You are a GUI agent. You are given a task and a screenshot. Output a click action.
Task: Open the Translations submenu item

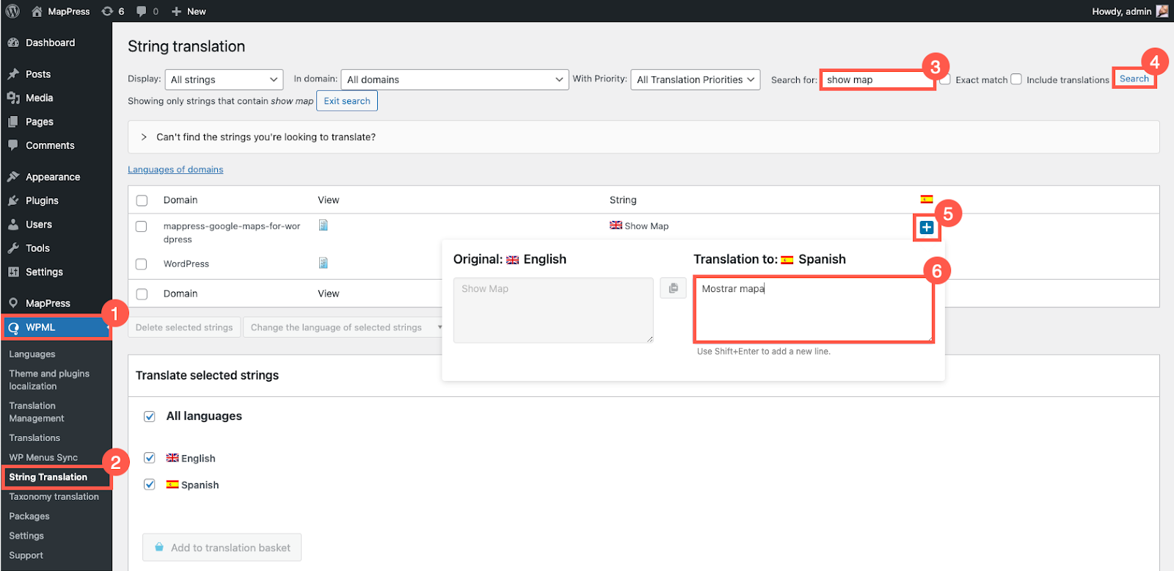tap(34, 437)
